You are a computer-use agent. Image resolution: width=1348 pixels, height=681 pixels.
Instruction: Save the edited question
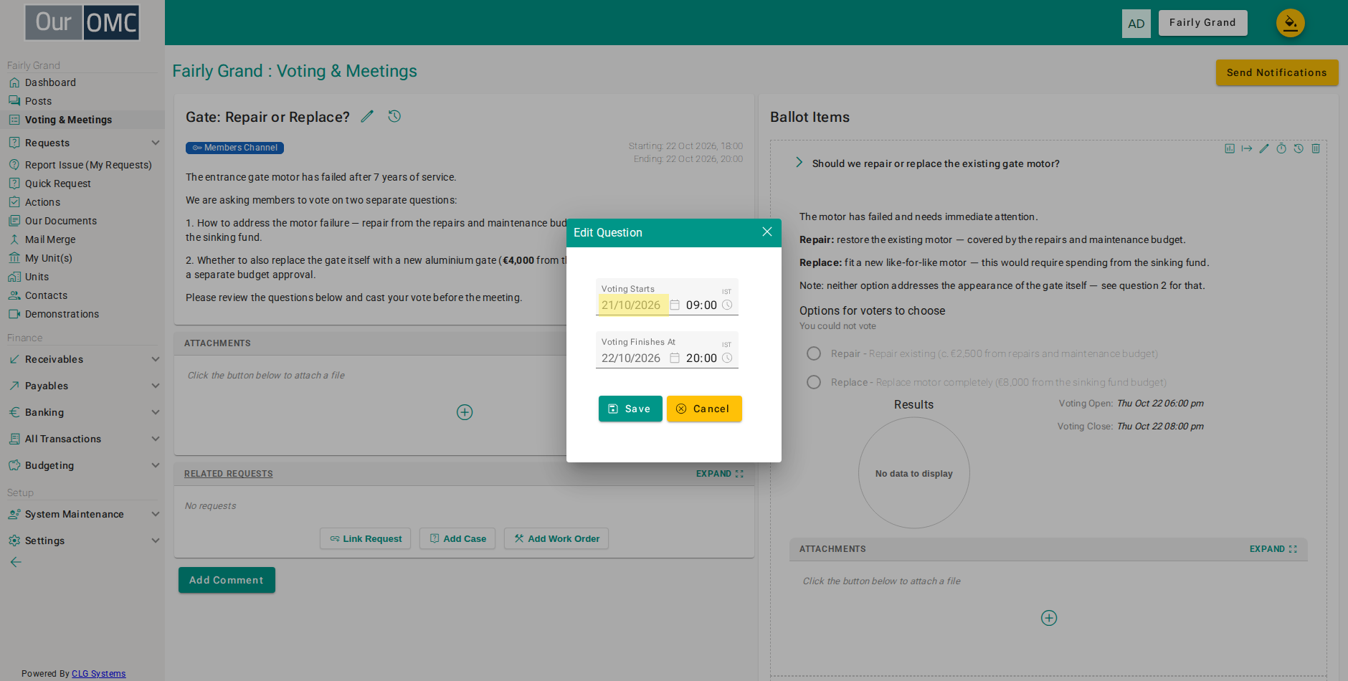[x=630, y=409]
